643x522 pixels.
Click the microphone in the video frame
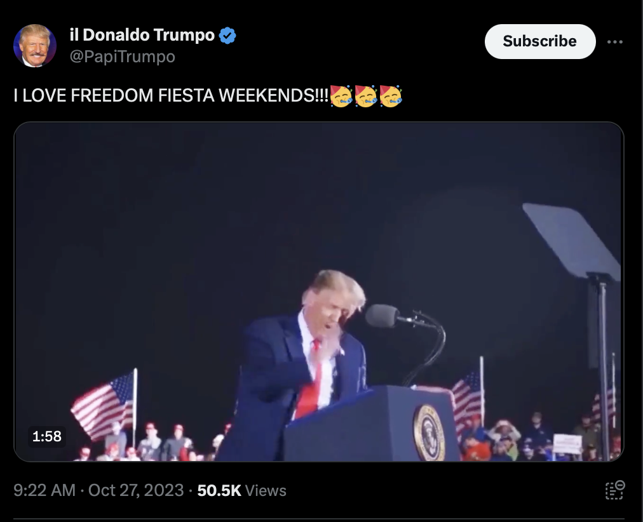click(383, 316)
